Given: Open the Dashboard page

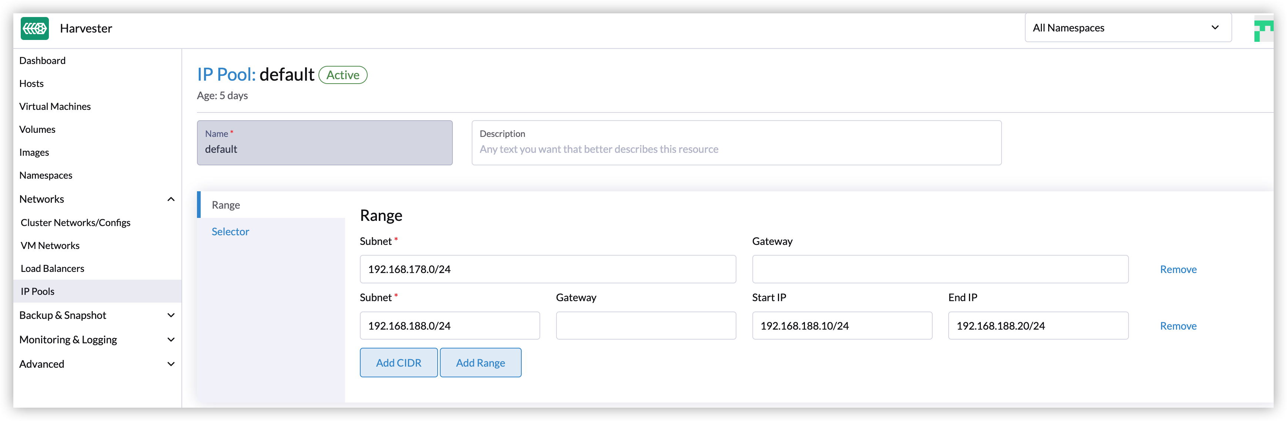Looking at the screenshot, I should 43,60.
